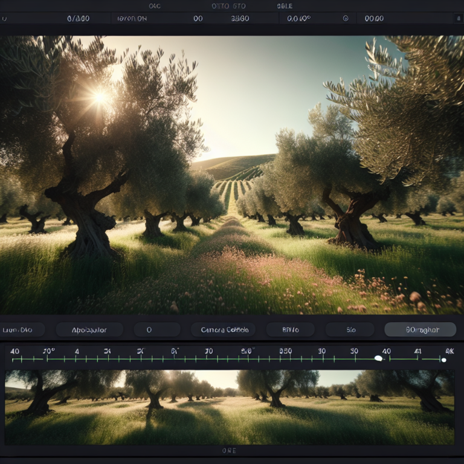Click the 'Afpoiaqulor' pill button
This screenshot has height=464, width=464.
tap(89, 330)
